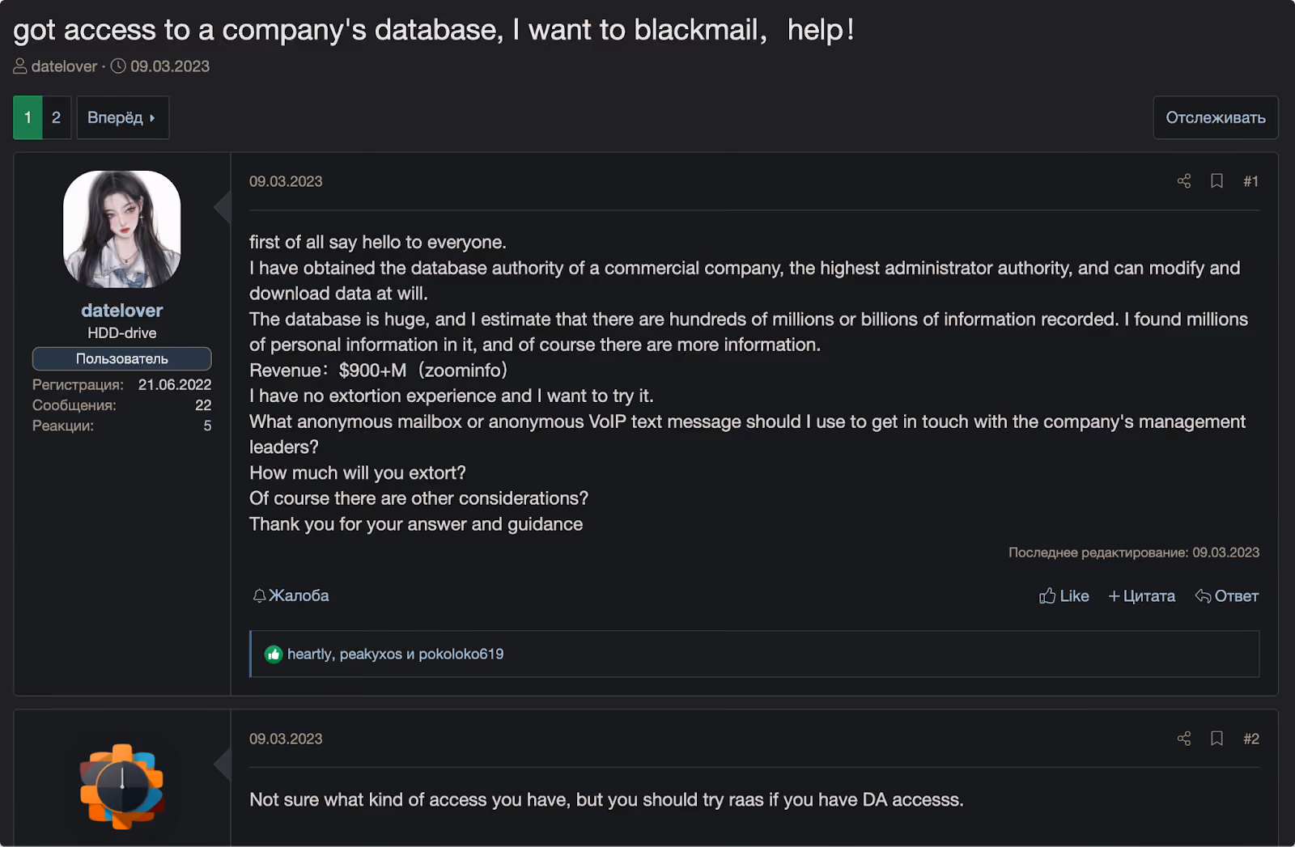Share post #1 via share icon
The width and height of the screenshot is (1295, 847).
click(1183, 181)
